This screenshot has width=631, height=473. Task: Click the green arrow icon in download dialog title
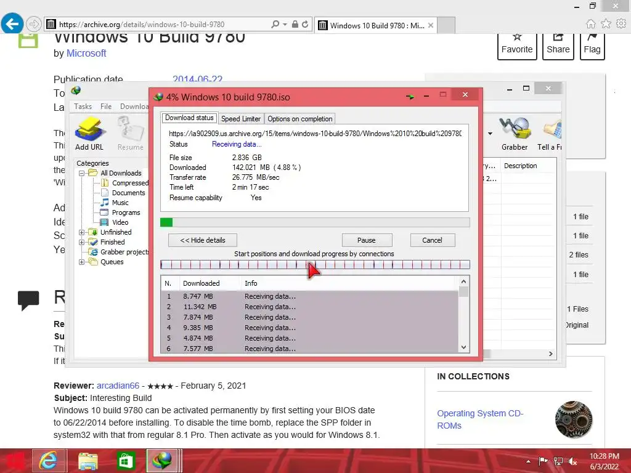pyautogui.click(x=410, y=97)
